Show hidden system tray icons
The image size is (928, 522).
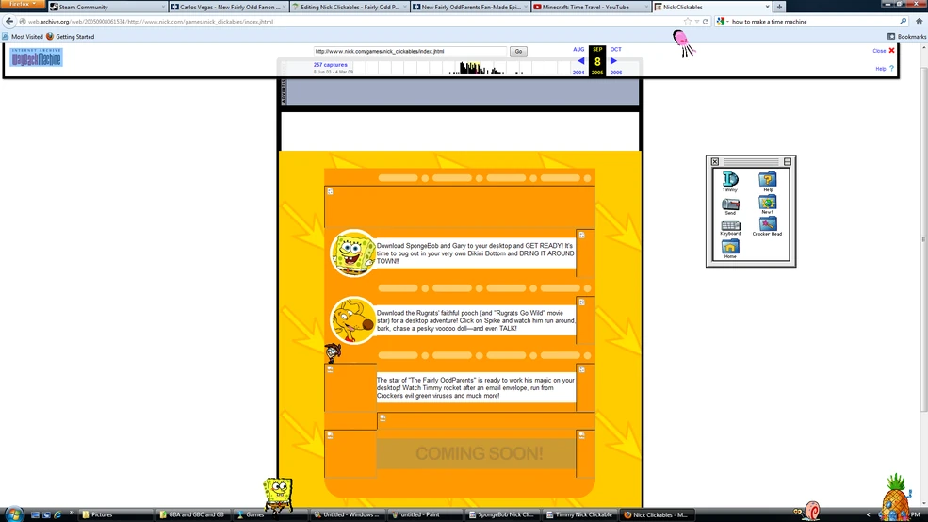[x=869, y=514]
